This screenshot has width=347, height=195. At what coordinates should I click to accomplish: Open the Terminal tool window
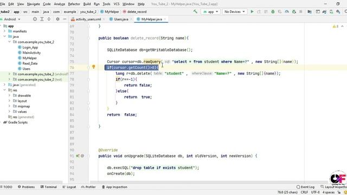pyautogui.click(x=49, y=187)
